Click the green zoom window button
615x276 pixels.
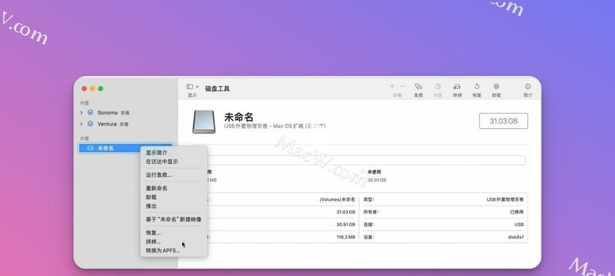point(100,89)
